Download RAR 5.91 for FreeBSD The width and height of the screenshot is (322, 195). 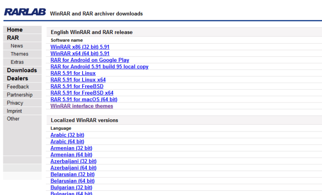tap(77, 87)
